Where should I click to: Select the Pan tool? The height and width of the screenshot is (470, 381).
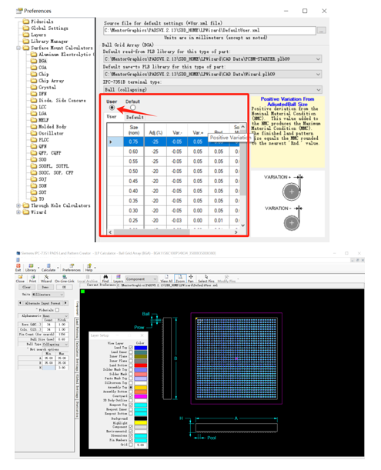click(191, 278)
